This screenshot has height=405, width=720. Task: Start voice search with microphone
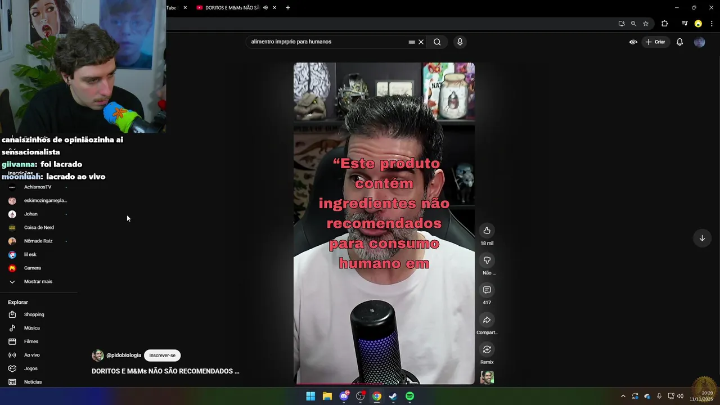(460, 42)
